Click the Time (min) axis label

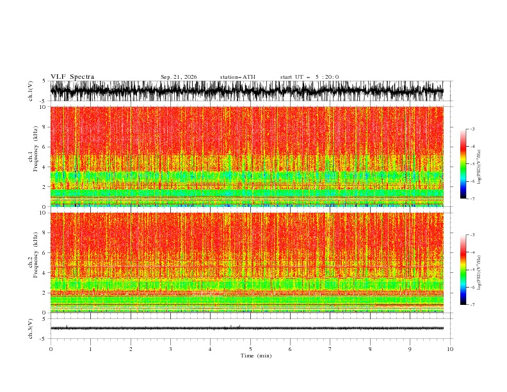[x=256, y=355]
